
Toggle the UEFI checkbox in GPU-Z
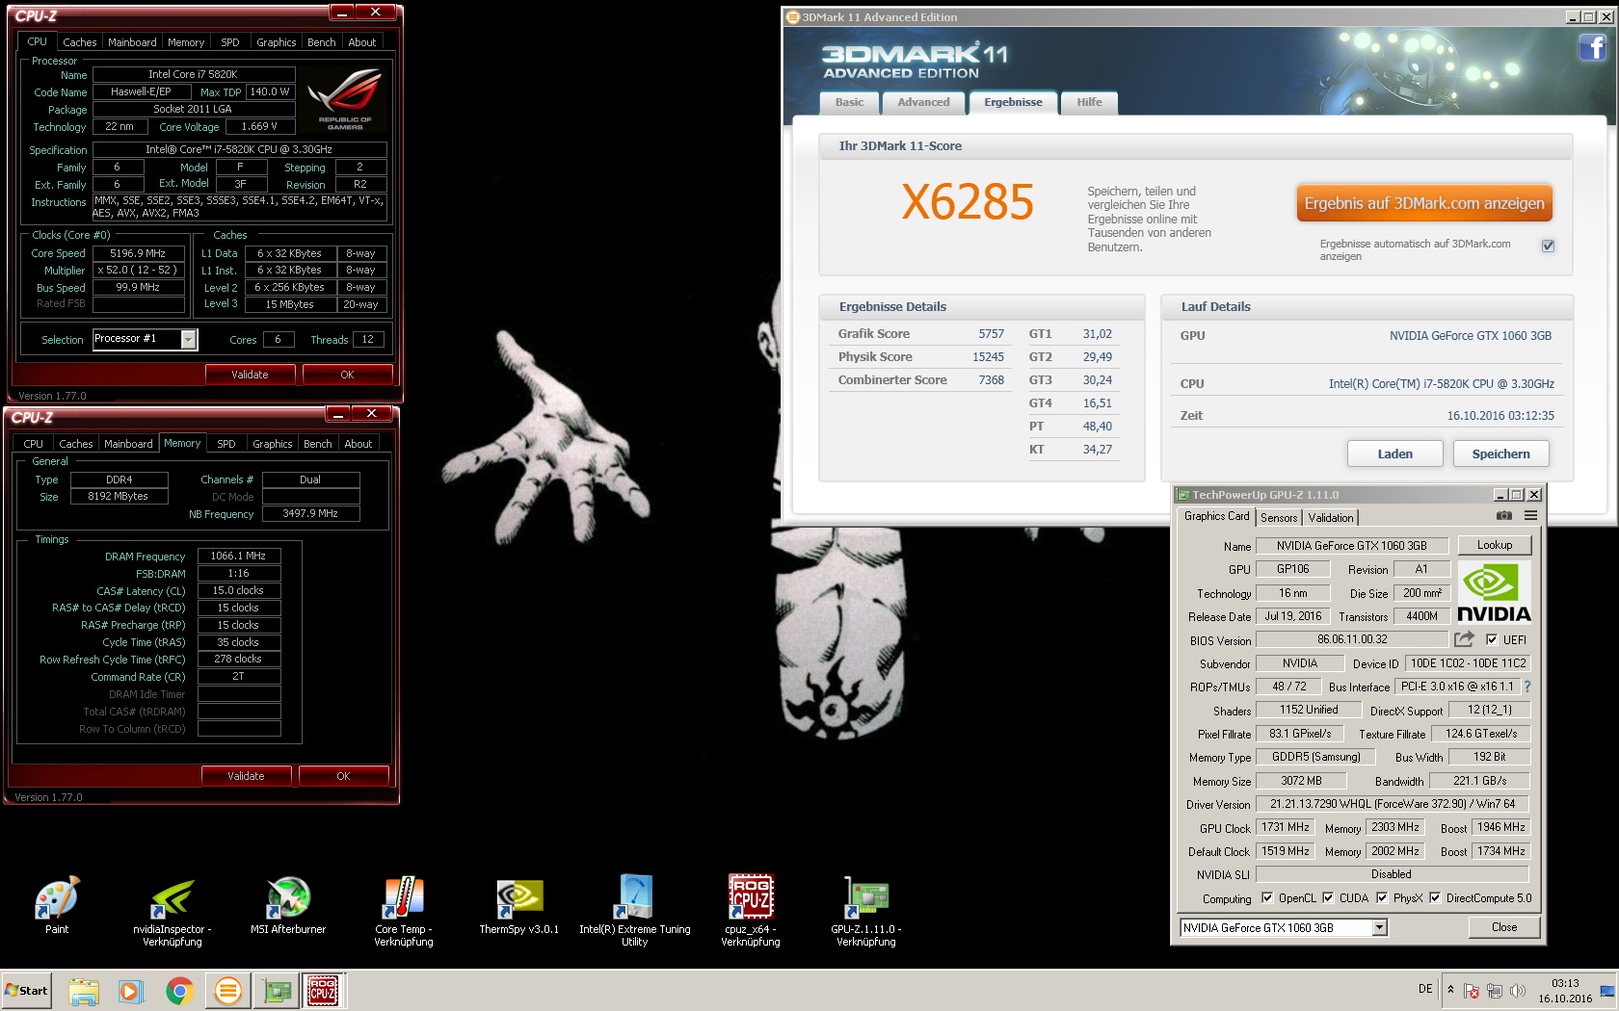1492,639
